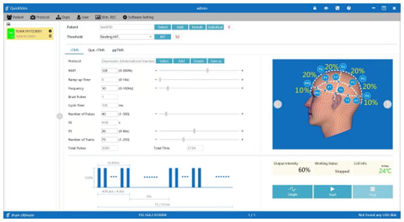Toggle the list icon above the patient card
Screen dimensions: 404x222
tap(8, 25)
